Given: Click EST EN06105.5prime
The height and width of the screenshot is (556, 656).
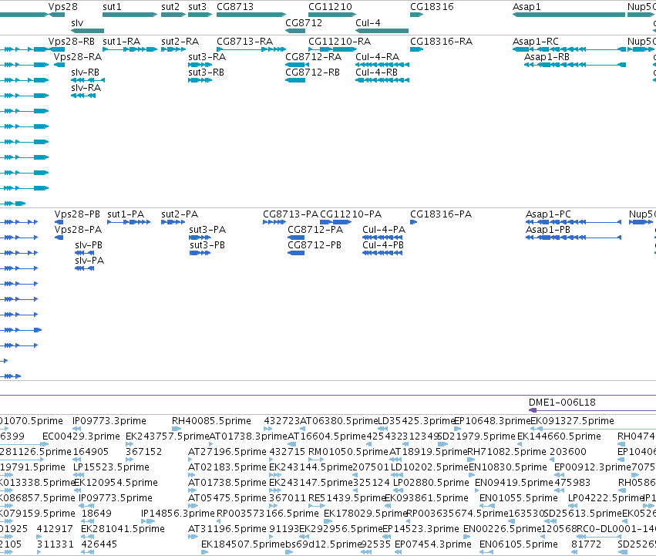Looking at the screenshot, I should pyautogui.click(x=519, y=544).
